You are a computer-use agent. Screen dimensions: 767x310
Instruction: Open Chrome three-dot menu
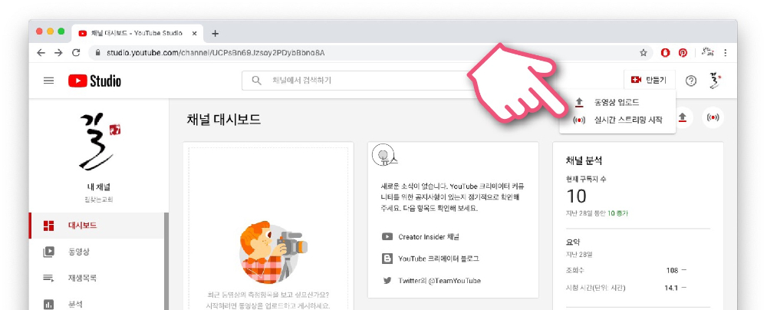725,53
